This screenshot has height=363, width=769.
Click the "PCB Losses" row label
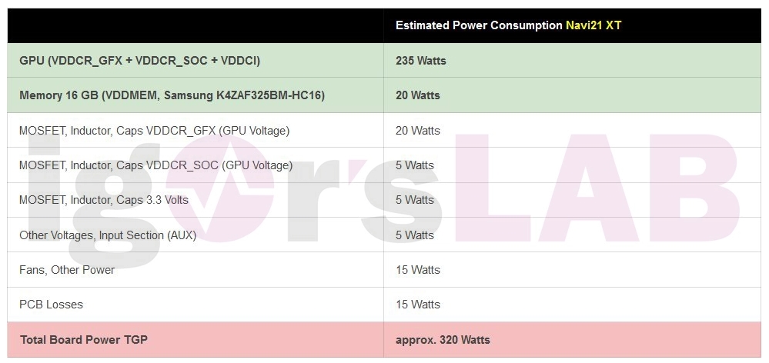(x=51, y=305)
